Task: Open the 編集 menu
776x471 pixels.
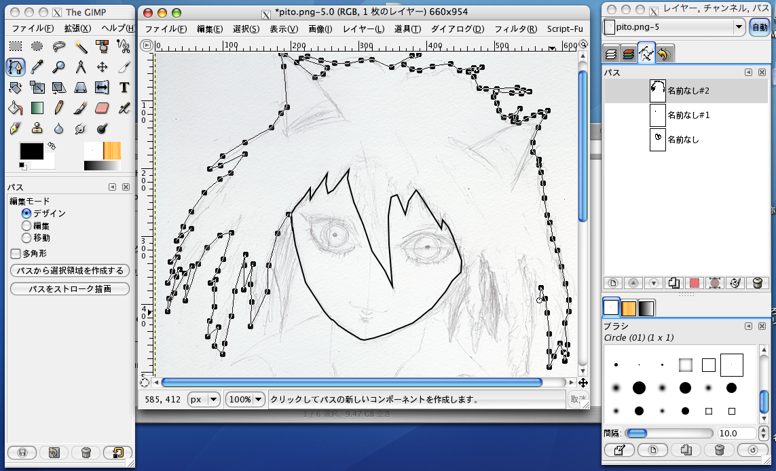Action: (210, 29)
